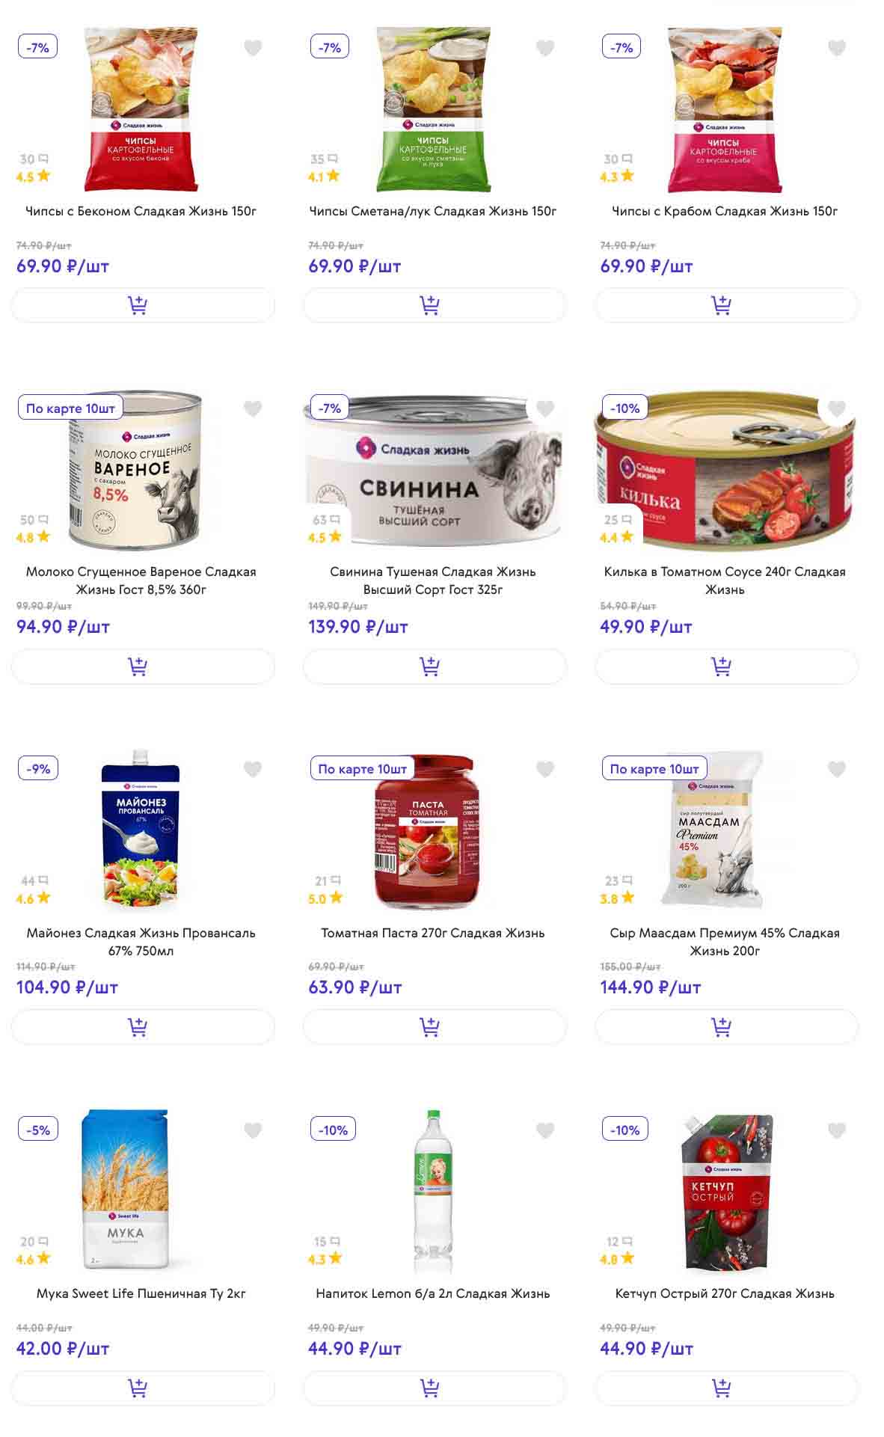Add tomato paste to cart

pyautogui.click(x=435, y=1027)
